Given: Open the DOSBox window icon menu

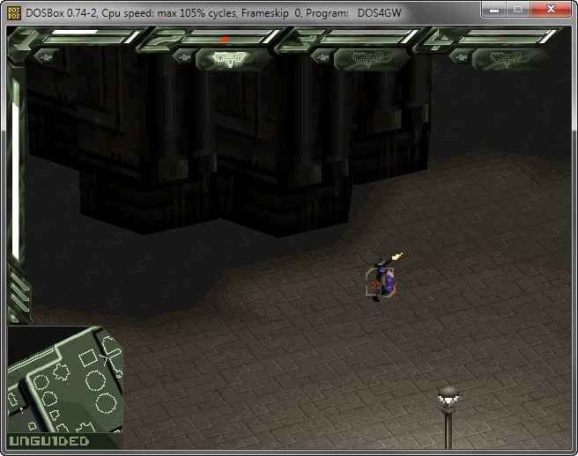Looking at the screenshot, I should pyautogui.click(x=14, y=13).
